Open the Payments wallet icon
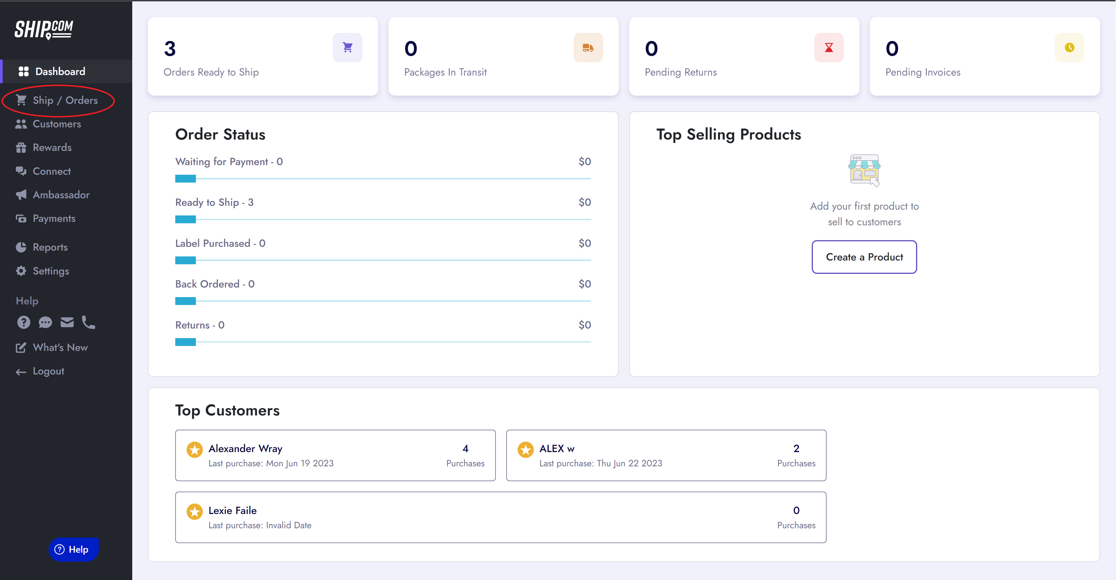Image resolution: width=1116 pixels, height=580 pixels. [21, 218]
